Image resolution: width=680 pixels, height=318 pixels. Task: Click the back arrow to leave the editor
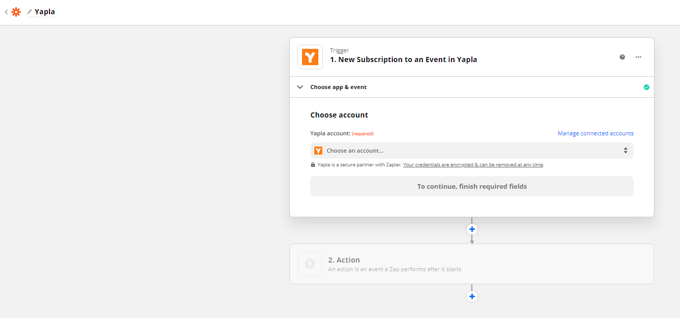point(6,11)
